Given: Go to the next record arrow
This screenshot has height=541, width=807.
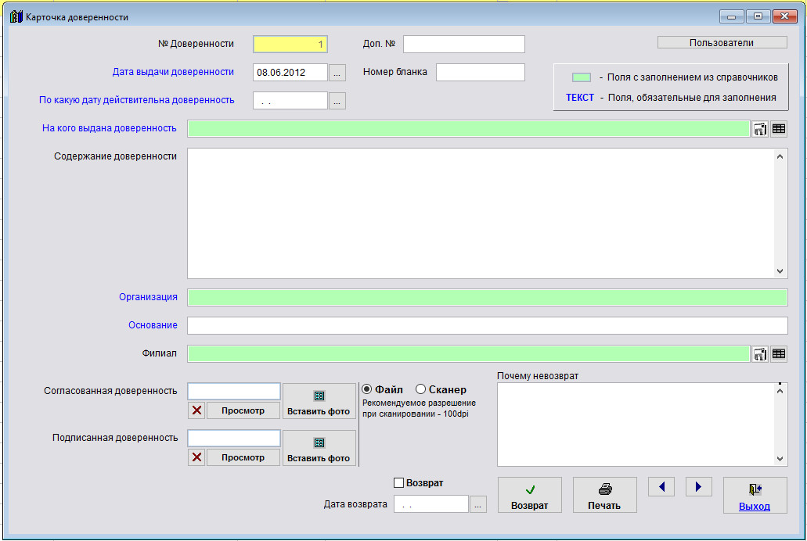Looking at the screenshot, I should [698, 486].
